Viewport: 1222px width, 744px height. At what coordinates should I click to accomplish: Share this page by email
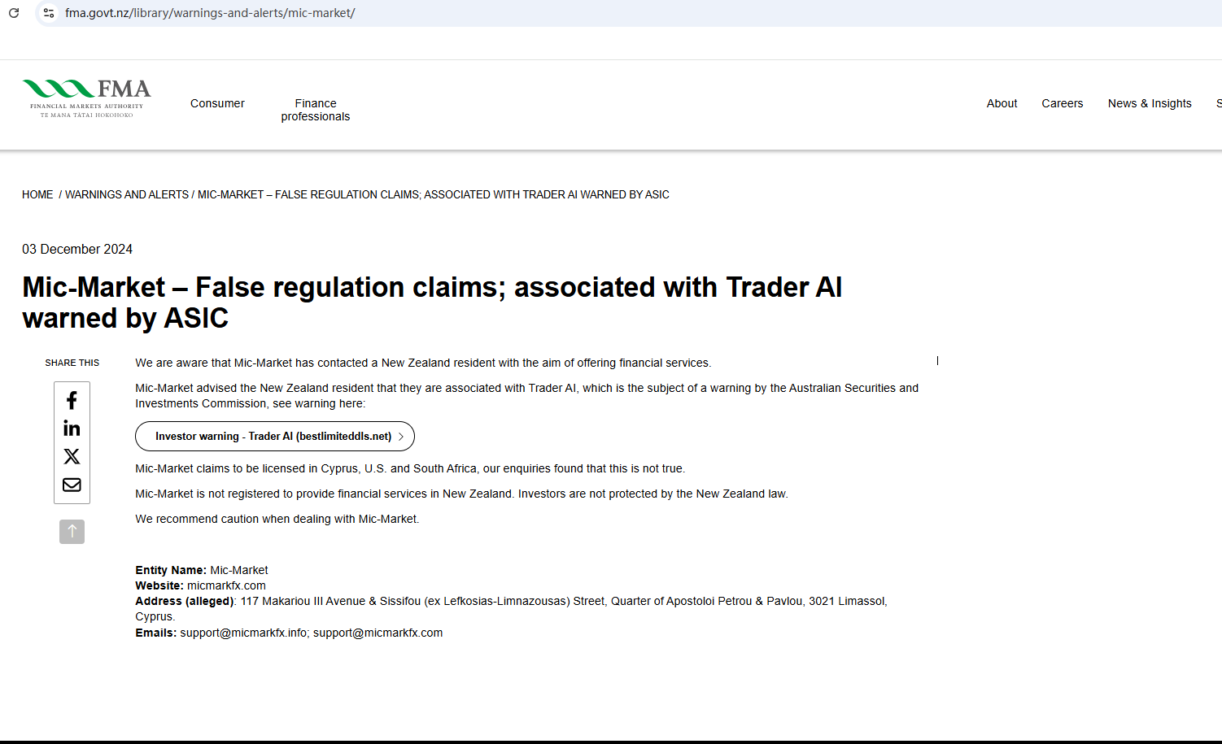72,485
